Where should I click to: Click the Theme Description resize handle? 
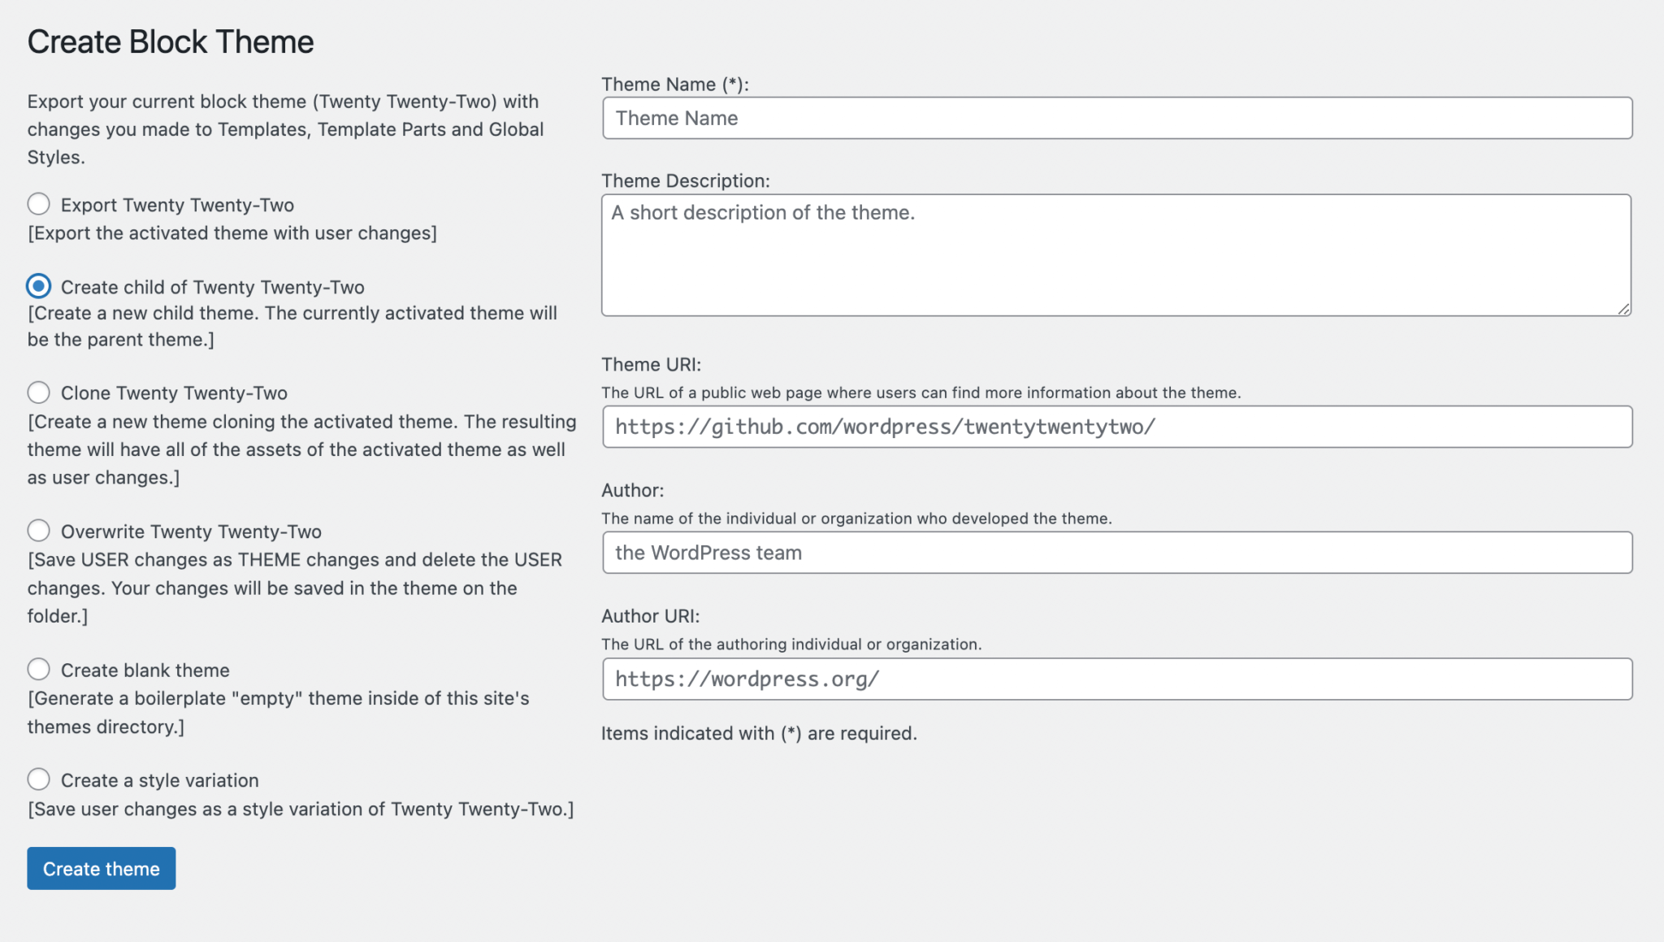1623,308
